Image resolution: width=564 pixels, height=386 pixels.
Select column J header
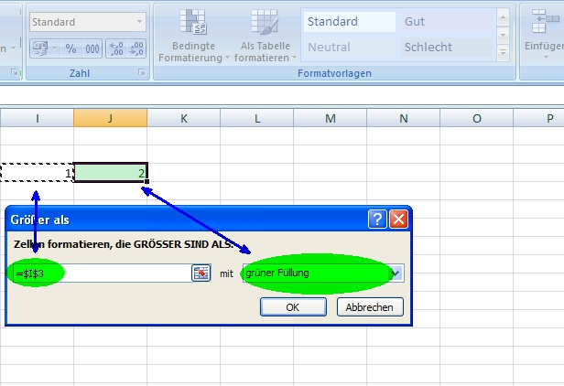[x=111, y=118]
